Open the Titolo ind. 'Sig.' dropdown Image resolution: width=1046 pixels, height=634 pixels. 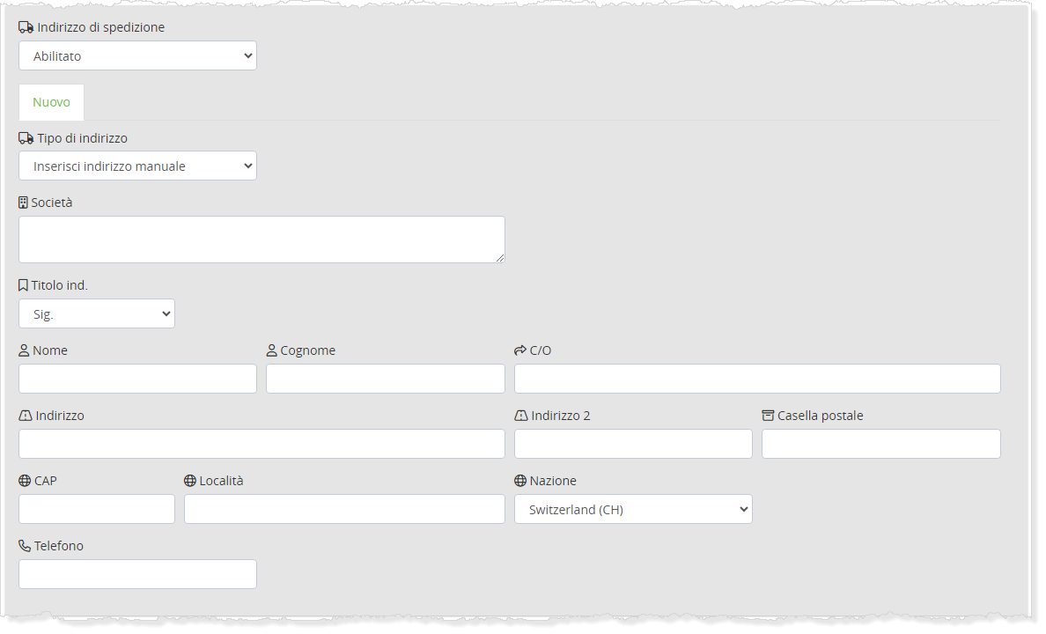coord(97,313)
